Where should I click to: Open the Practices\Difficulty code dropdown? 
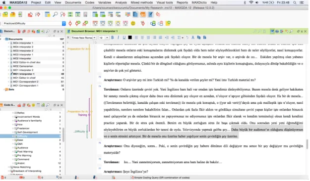coord(63,23)
